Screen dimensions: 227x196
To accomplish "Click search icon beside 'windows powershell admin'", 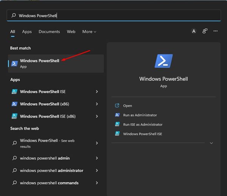I will (x=14, y=158).
